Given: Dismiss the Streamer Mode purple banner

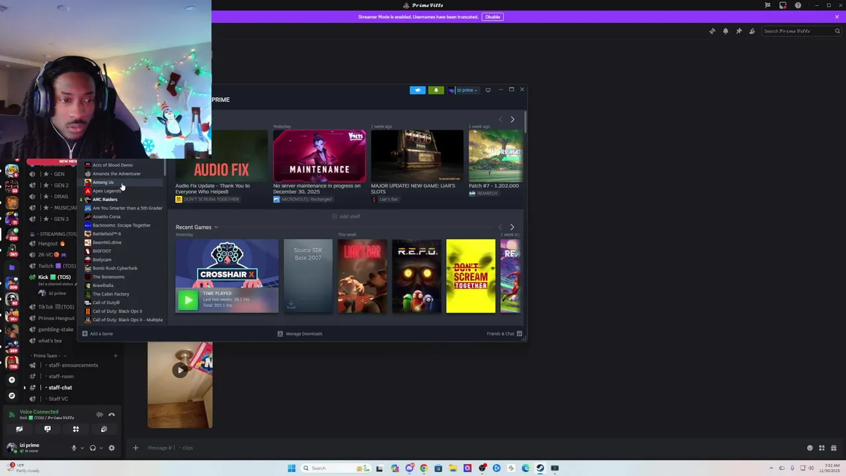Looking at the screenshot, I should 837,17.
